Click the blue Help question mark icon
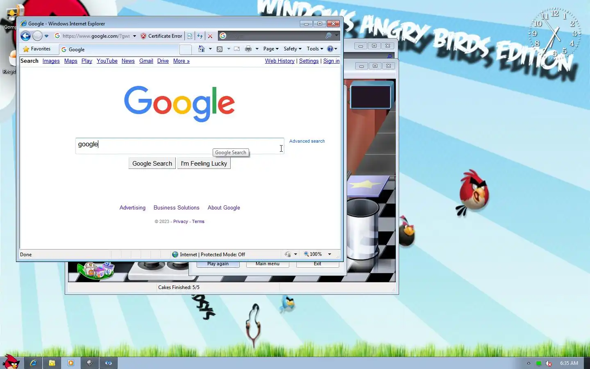Image resolution: width=590 pixels, height=369 pixels. point(330,49)
